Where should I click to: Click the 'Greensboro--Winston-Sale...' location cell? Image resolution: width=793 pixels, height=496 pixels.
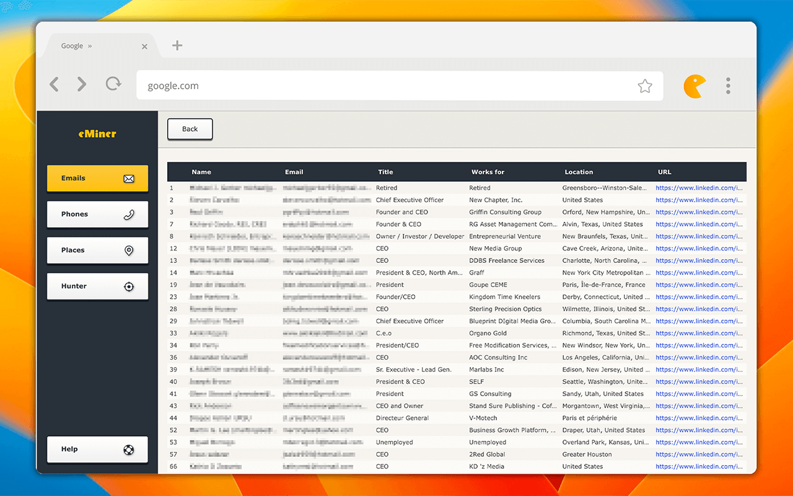tap(606, 188)
